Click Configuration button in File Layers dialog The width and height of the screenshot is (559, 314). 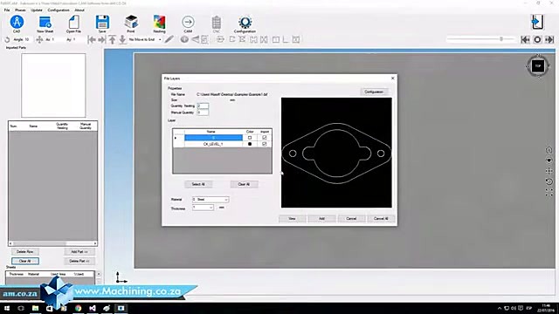tap(374, 92)
